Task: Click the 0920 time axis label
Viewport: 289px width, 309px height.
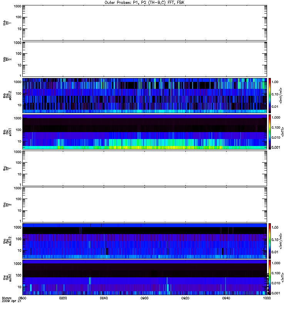Action: click(185, 299)
